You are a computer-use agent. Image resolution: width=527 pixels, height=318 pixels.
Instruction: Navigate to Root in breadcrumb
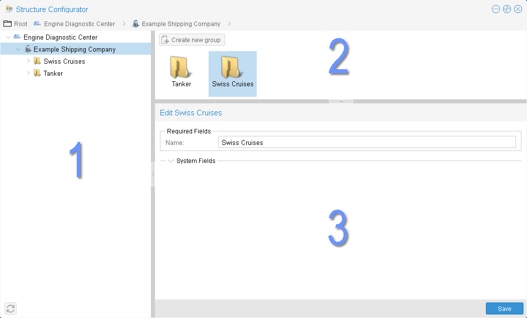click(x=16, y=24)
